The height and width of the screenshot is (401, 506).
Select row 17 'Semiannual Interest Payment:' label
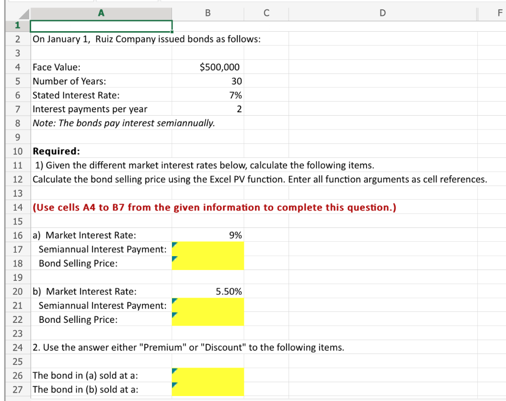[x=101, y=249]
